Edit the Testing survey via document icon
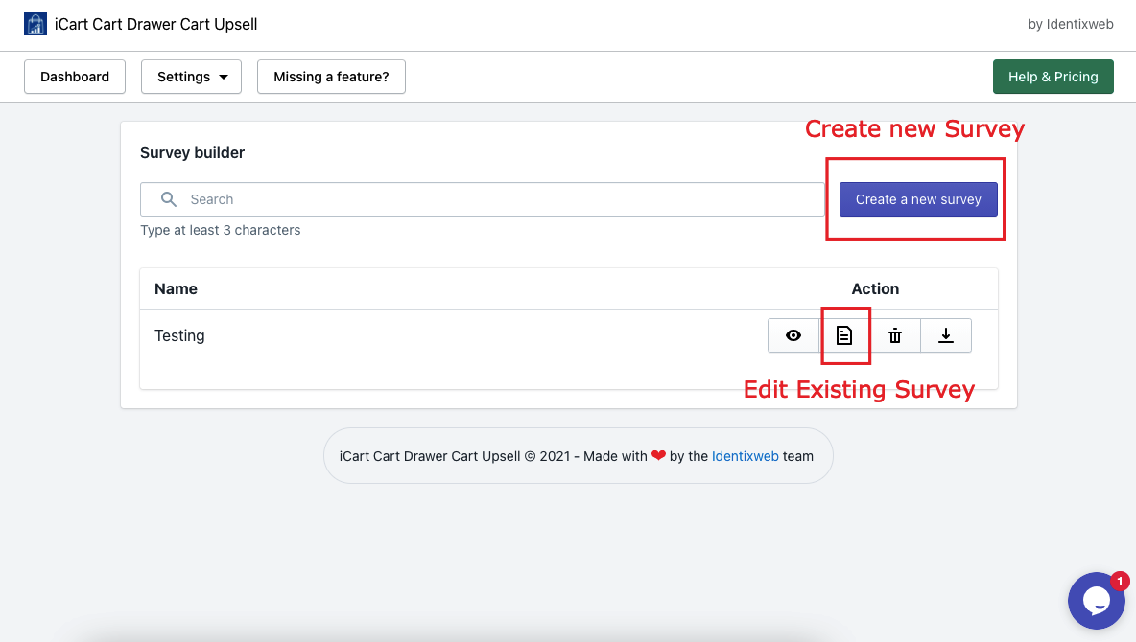 pos(844,335)
